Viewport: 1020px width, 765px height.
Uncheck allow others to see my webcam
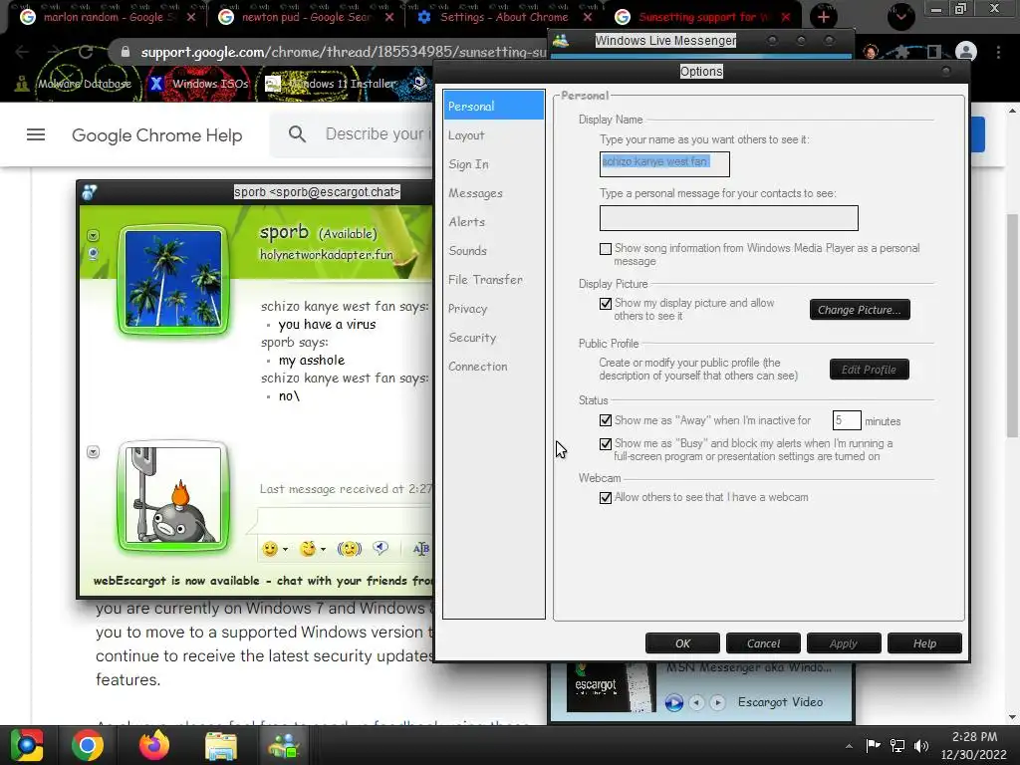click(x=606, y=498)
